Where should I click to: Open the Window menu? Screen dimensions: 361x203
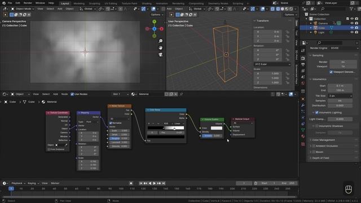pyautogui.click(x=40, y=3)
